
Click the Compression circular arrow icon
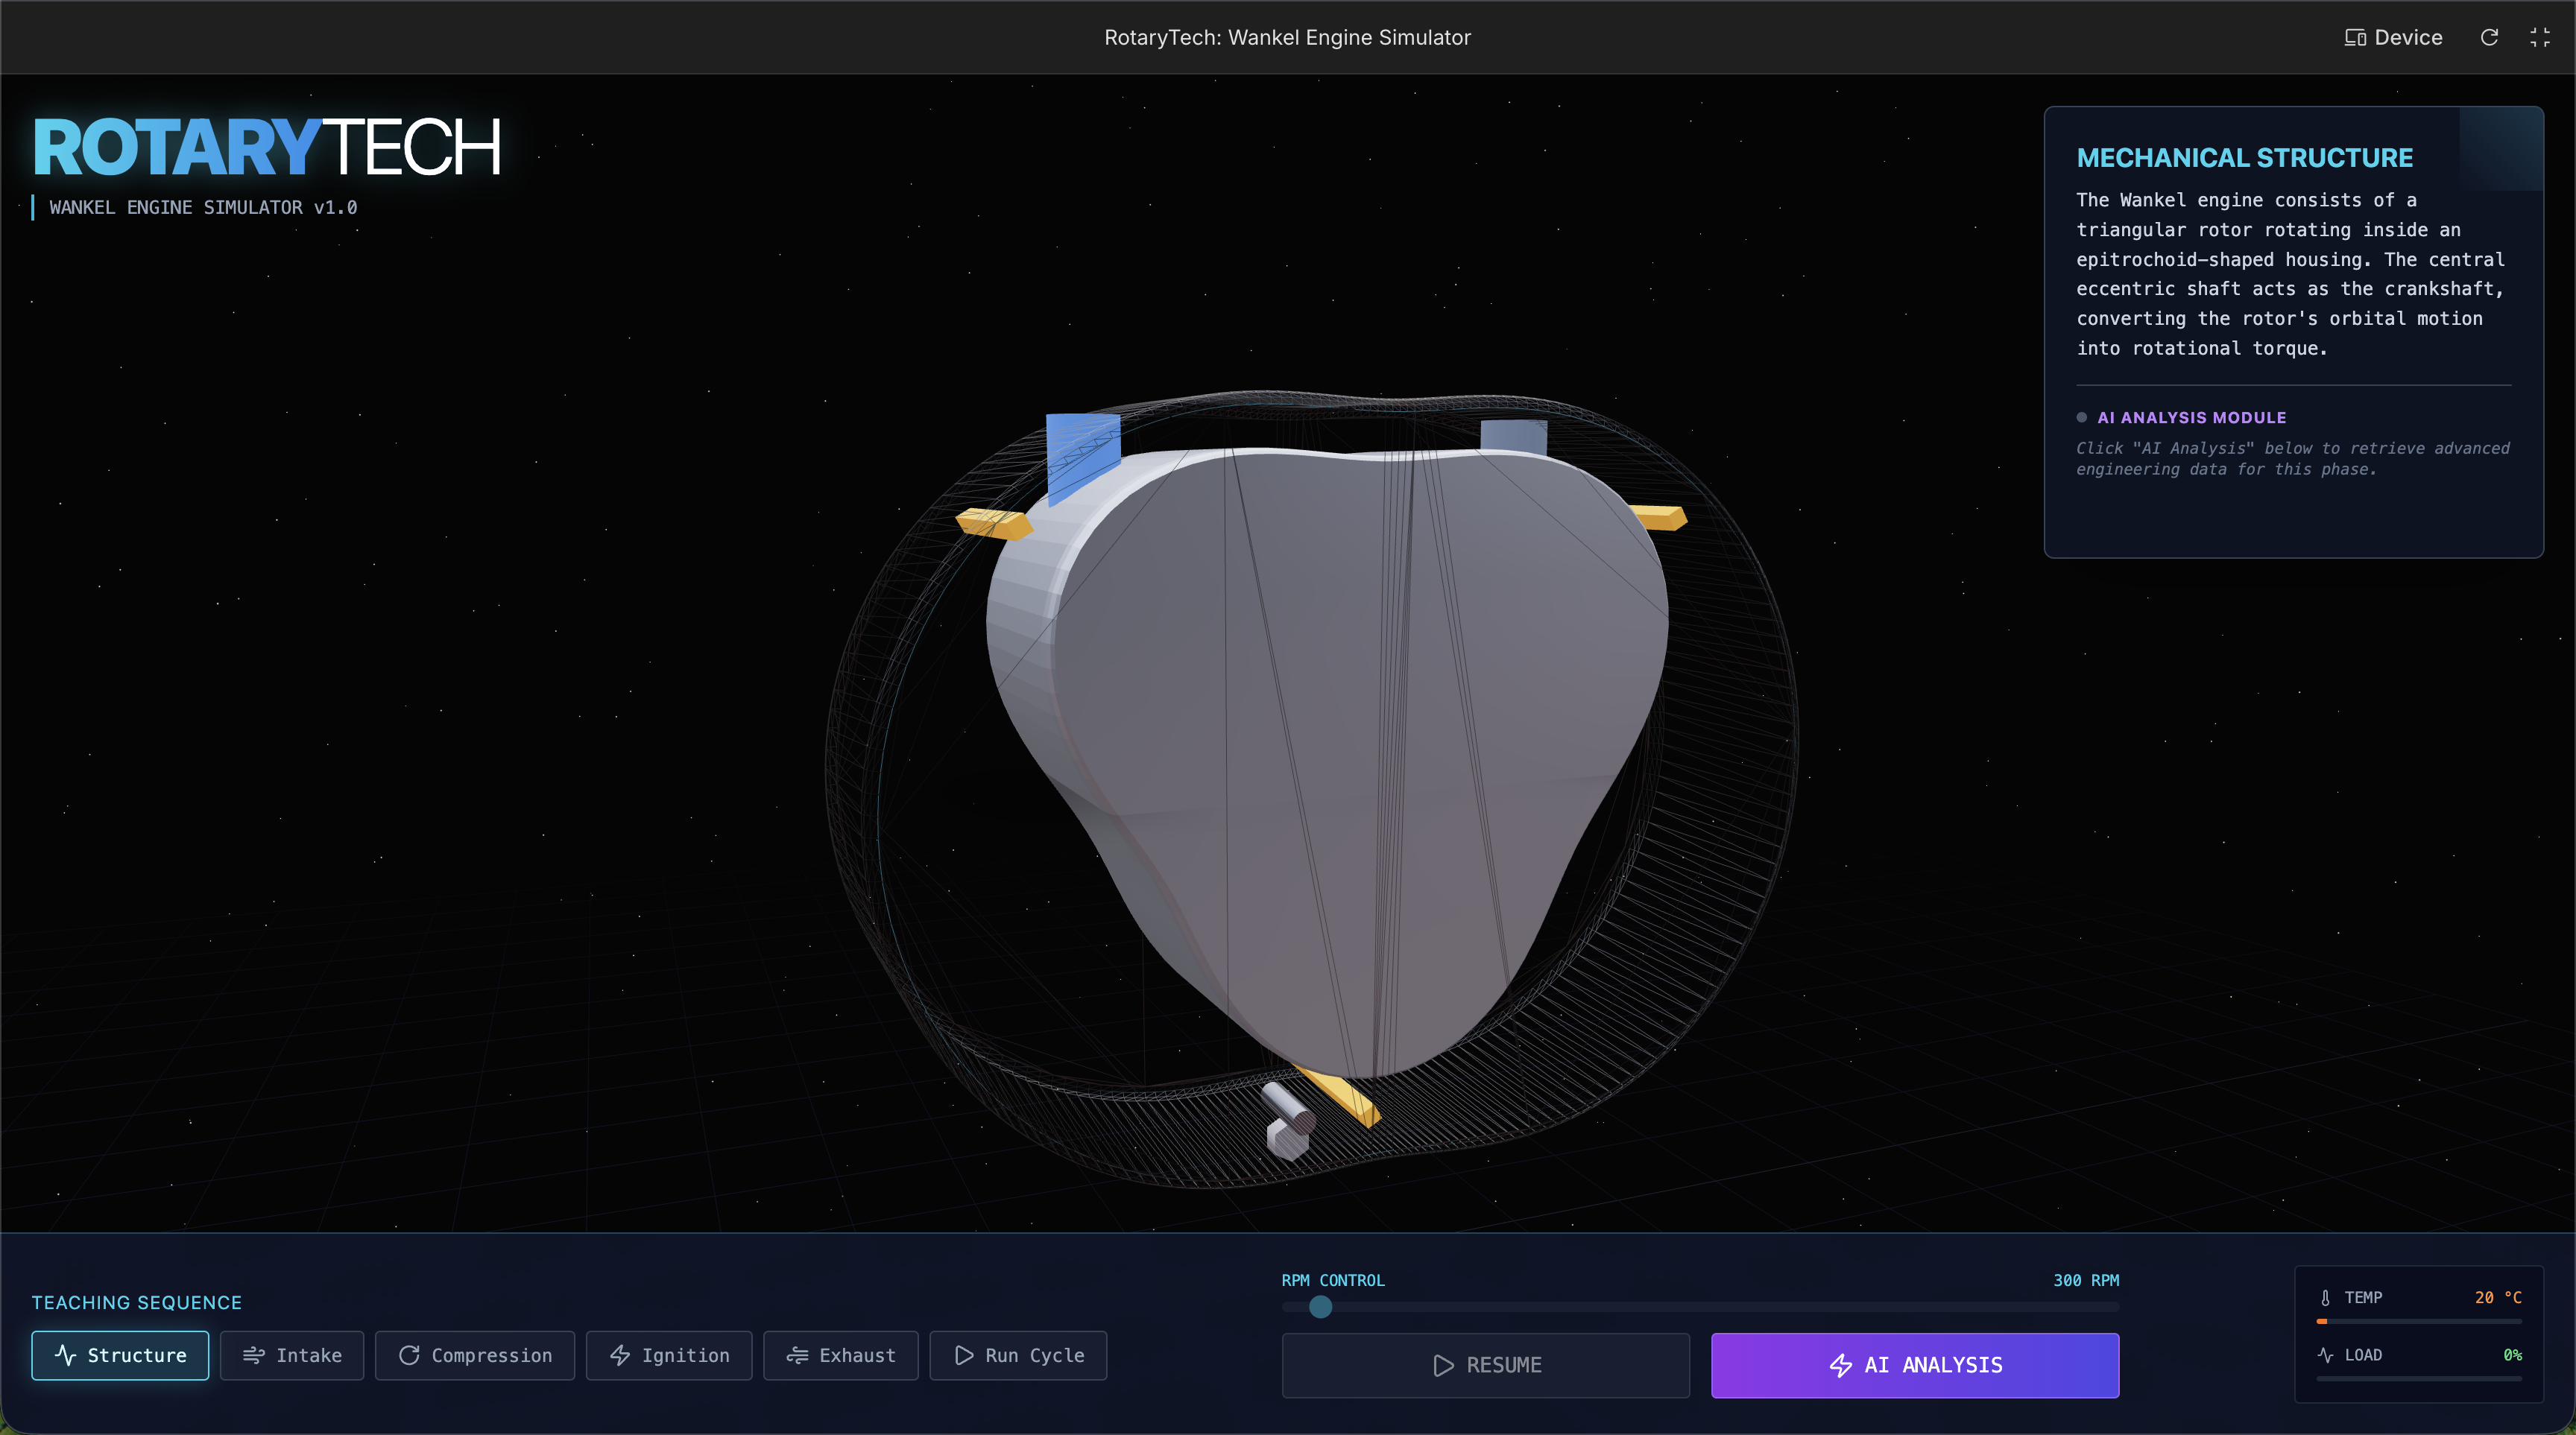coord(409,1355)
